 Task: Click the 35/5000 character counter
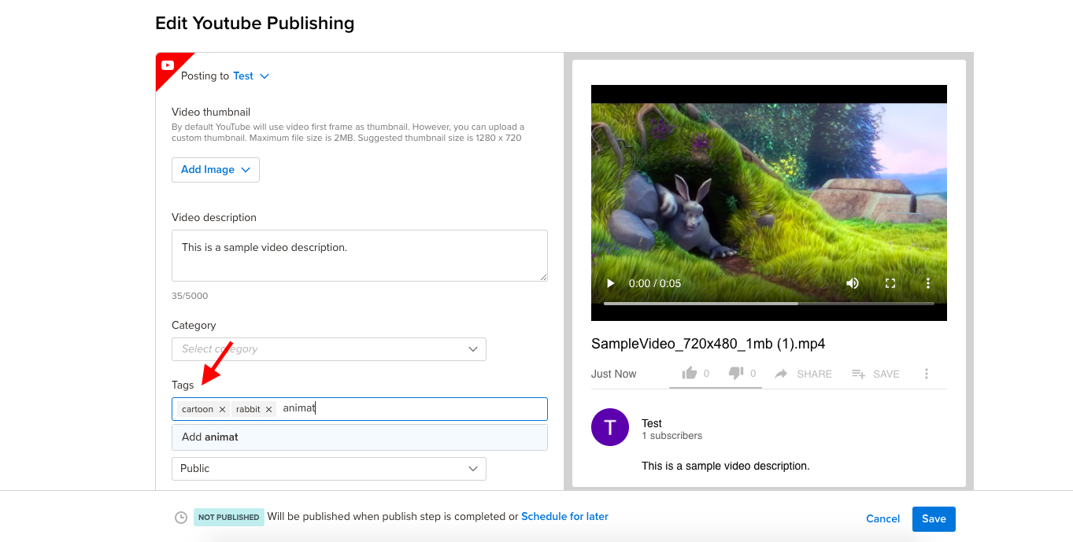point(190,297)
